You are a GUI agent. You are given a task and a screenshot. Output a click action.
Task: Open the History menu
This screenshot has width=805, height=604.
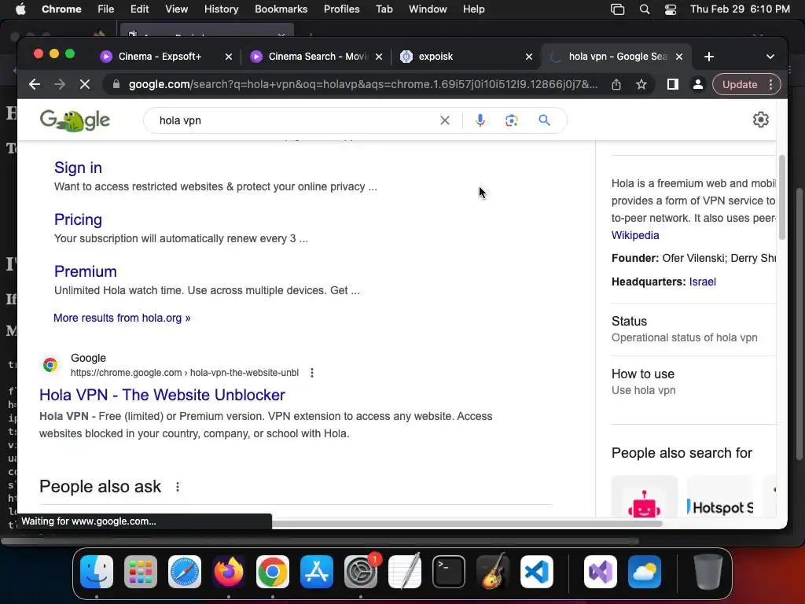[221, 9]
